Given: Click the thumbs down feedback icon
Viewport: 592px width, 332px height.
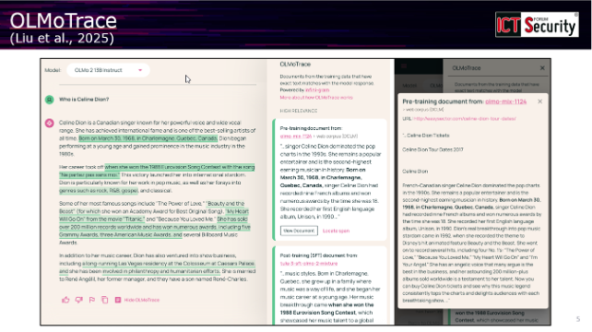Looking at the screenshot, I should pyautogui.click(x=78, y=300).
